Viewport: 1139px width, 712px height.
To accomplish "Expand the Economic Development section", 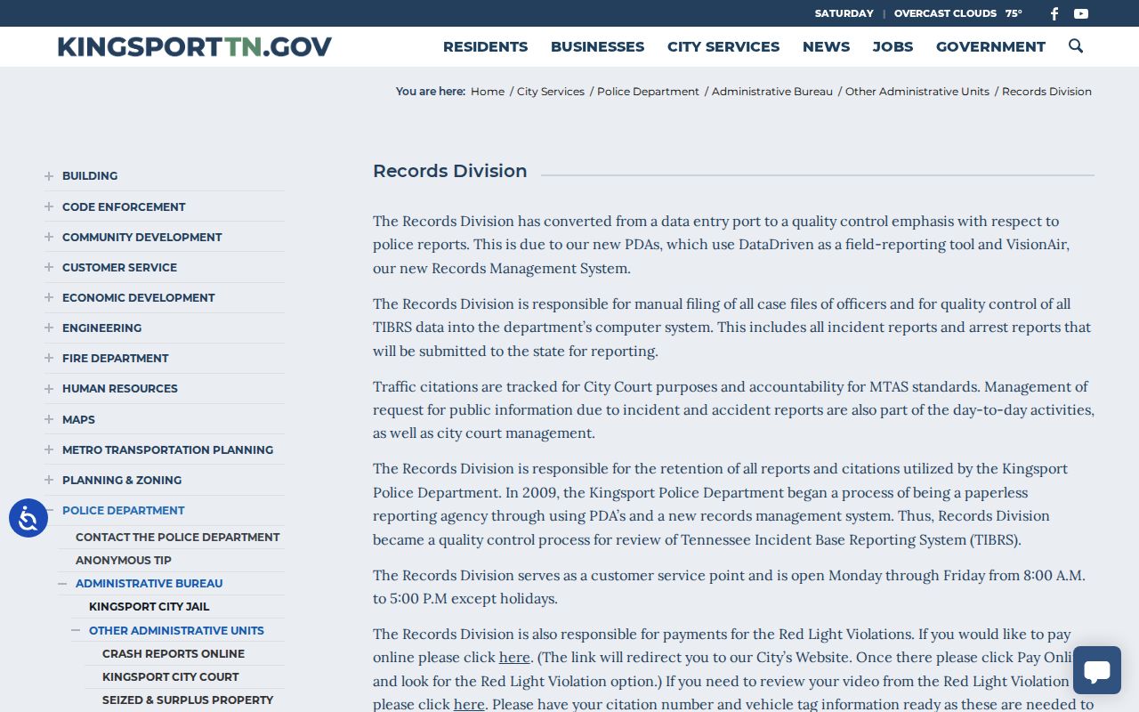I will pos(49,297).
